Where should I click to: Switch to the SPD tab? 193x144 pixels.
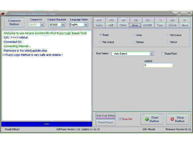tap(112, 20)
